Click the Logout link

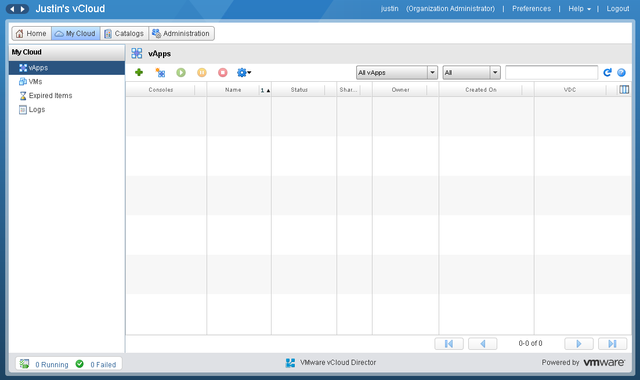click(618, 9)
